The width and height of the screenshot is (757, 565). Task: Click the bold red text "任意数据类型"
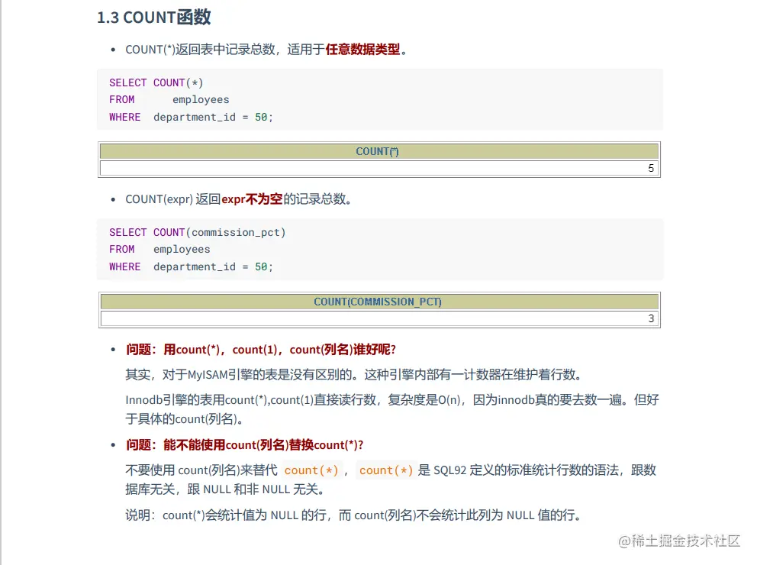pyautogui.click(x=363, y=50)
